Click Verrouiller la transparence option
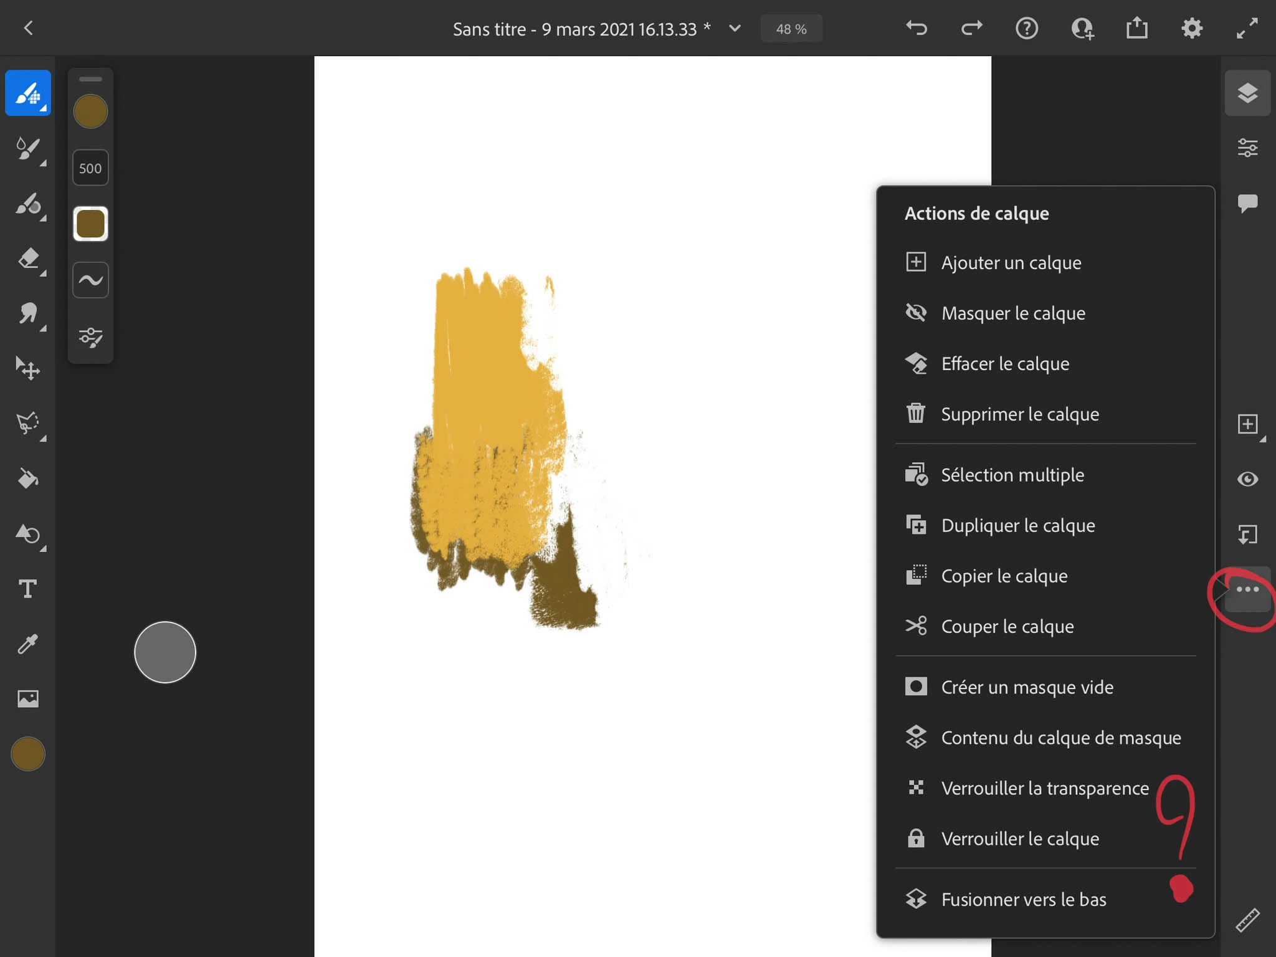Screen dimensions: 1276x957 [1045, 788]
